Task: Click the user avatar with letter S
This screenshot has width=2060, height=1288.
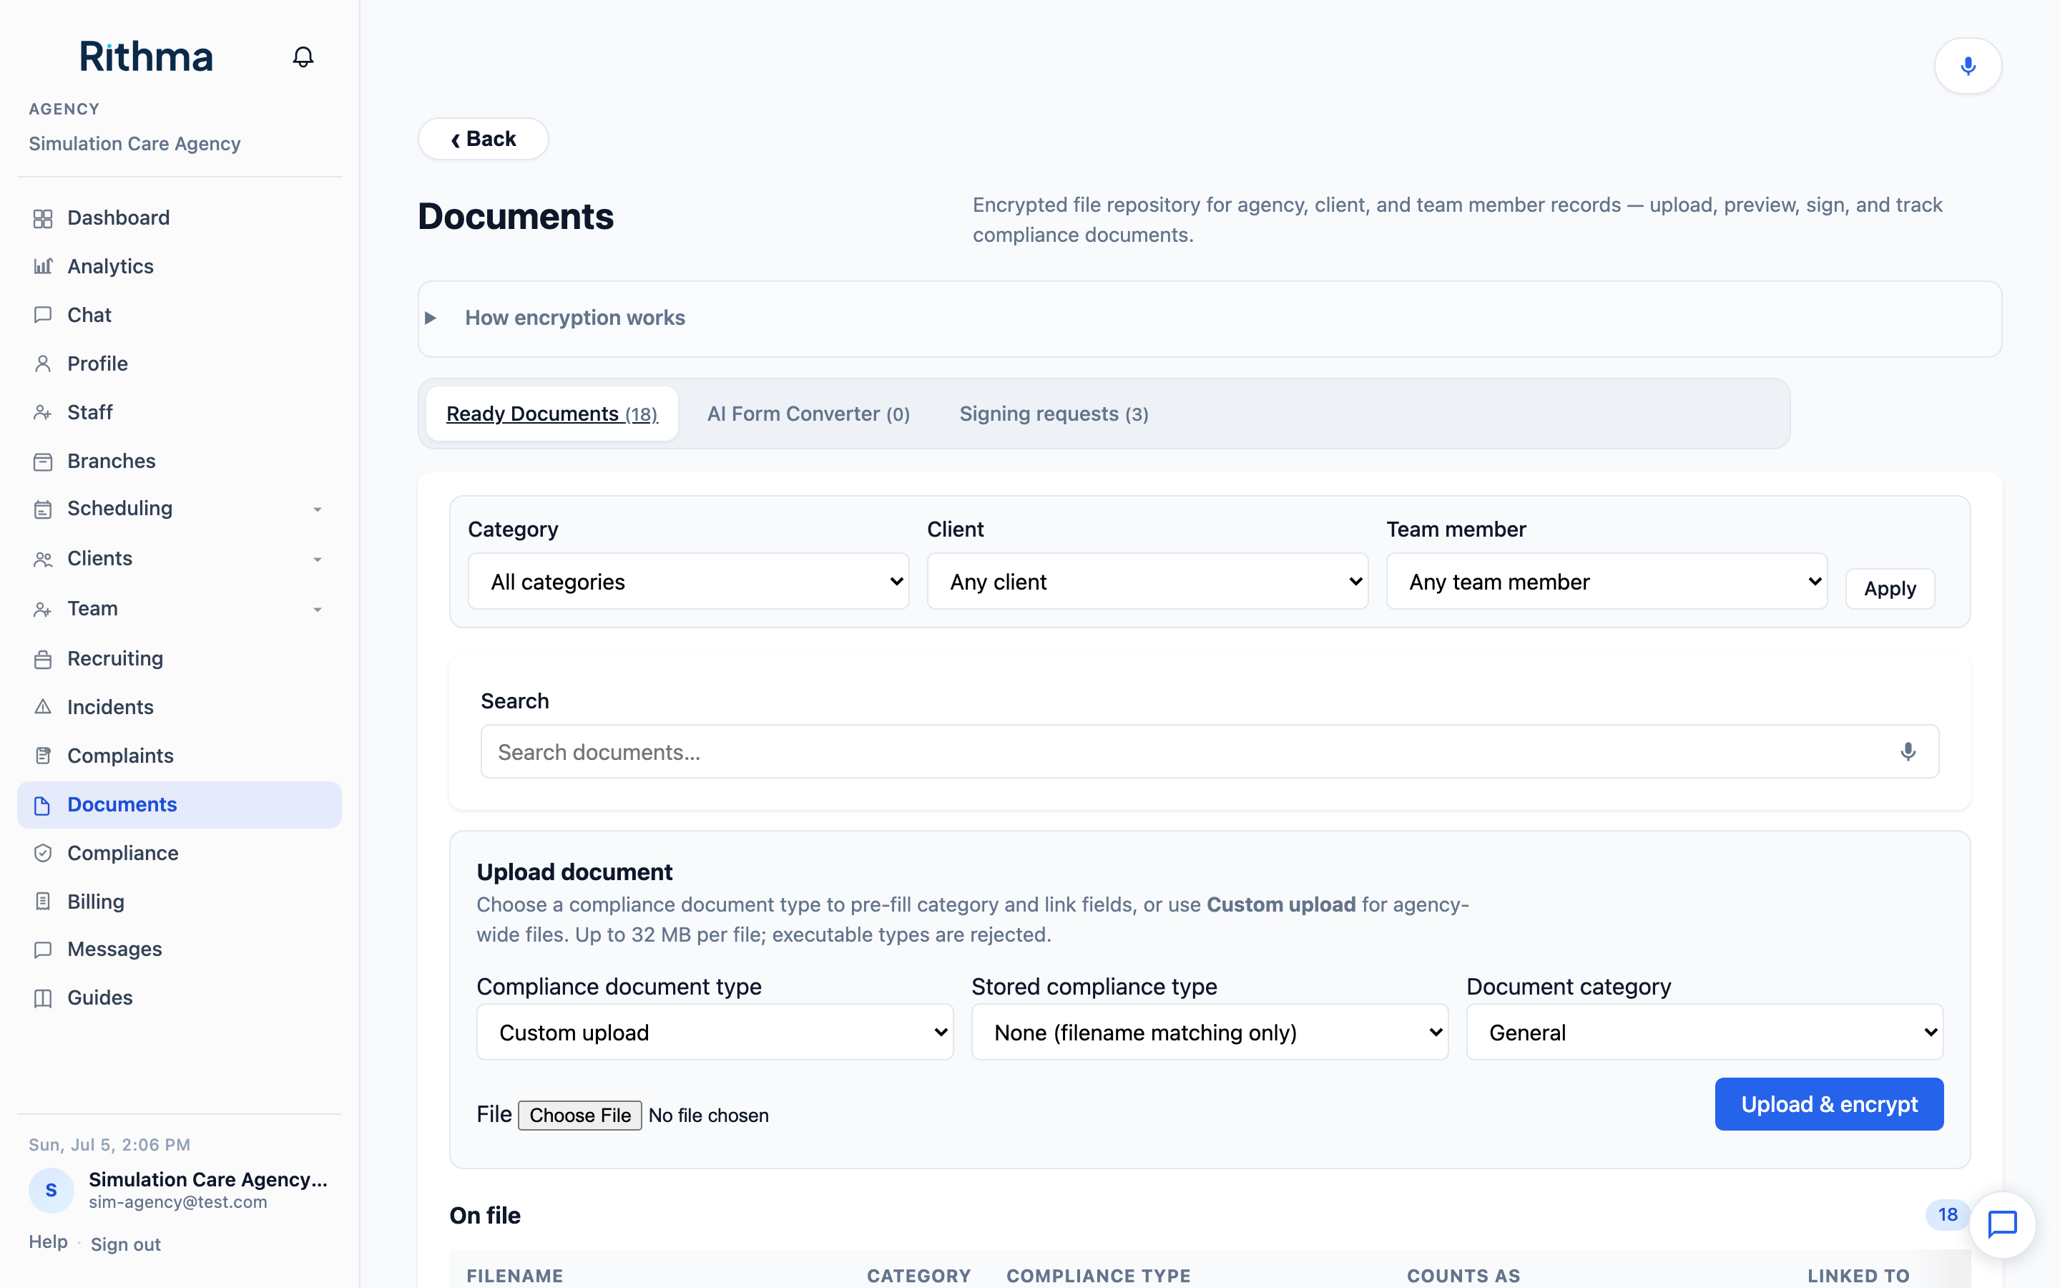Action: pyautogui.click(x=51, y=1190)
